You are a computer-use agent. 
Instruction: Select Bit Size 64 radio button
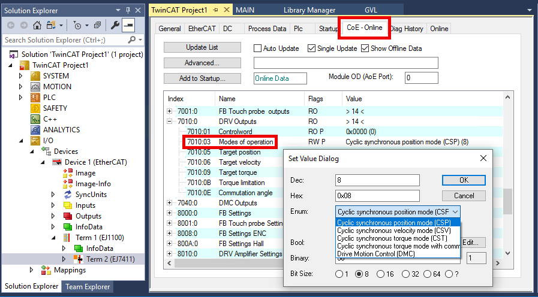pos(428,274)
